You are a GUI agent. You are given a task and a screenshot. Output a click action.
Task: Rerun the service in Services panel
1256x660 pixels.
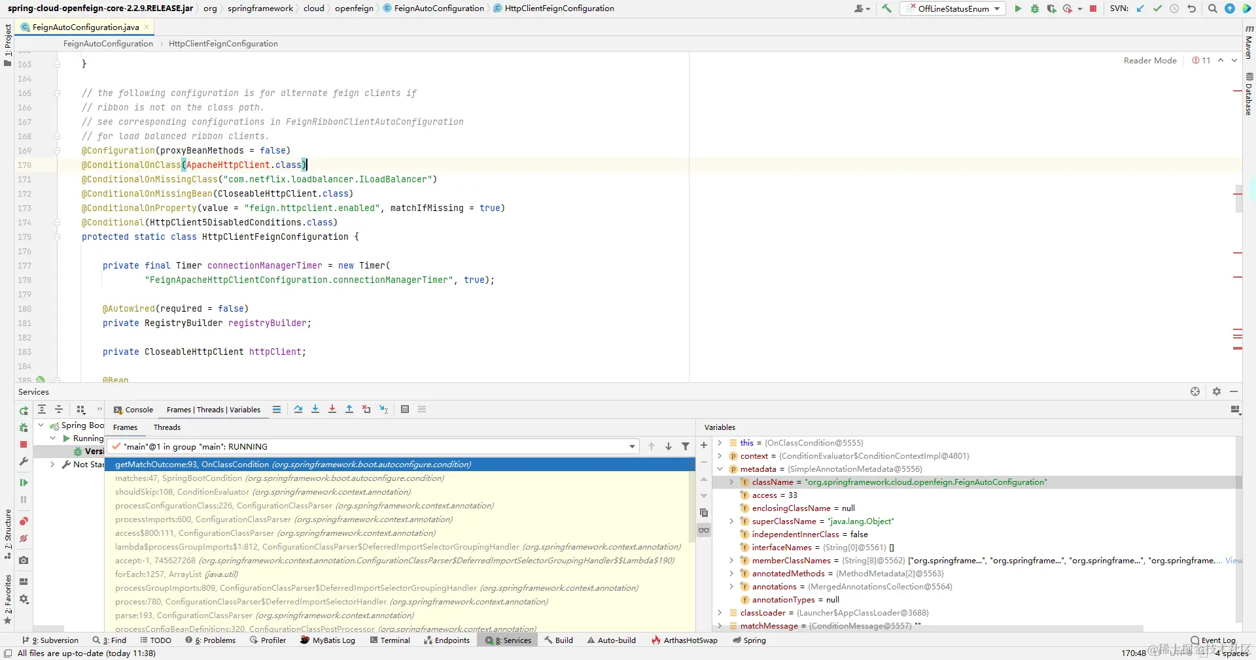pos(24,410)
